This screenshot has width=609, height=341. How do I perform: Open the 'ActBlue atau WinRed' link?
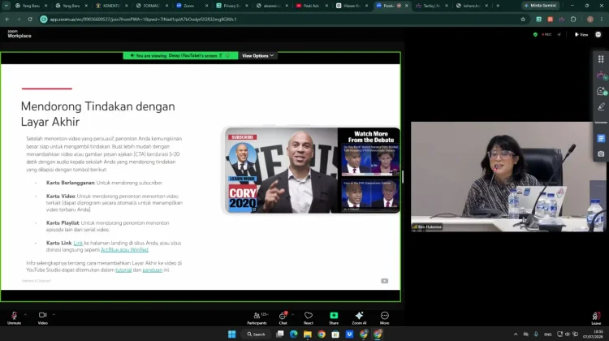click(x=124, y=250)
